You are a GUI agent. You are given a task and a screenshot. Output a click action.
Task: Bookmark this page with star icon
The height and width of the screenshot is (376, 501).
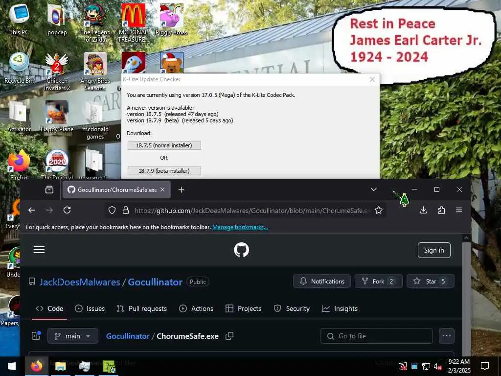click(x=379, y=210)
